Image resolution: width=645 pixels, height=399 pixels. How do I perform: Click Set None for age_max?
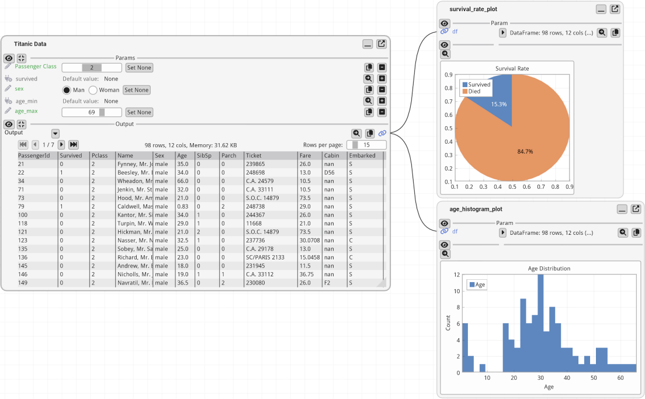coord(139,112)
